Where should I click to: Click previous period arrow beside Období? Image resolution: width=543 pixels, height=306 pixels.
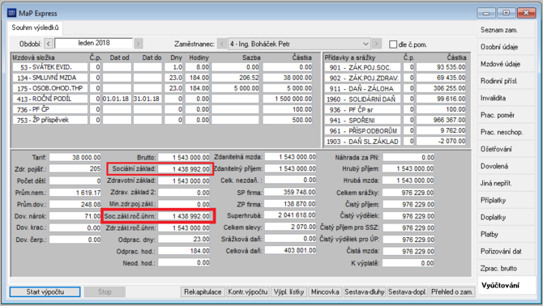tap(49, 44)
